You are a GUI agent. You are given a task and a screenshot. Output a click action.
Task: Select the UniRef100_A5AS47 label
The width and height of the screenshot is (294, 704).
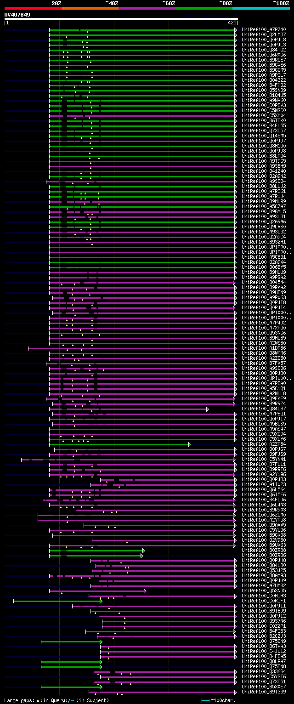coord(264,429)
